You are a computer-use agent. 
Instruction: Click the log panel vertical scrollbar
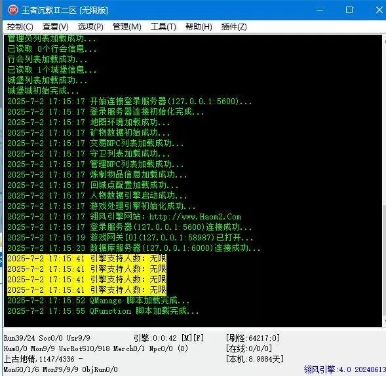384,181
